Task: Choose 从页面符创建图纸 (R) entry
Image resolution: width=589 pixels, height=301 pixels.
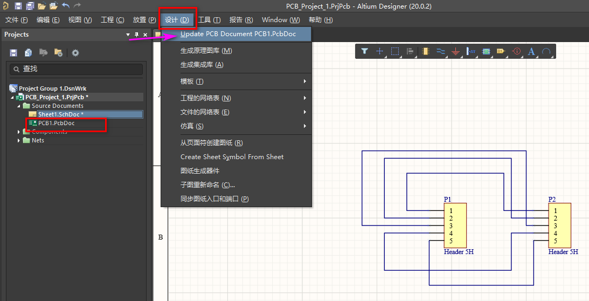Action: [236, 143]
